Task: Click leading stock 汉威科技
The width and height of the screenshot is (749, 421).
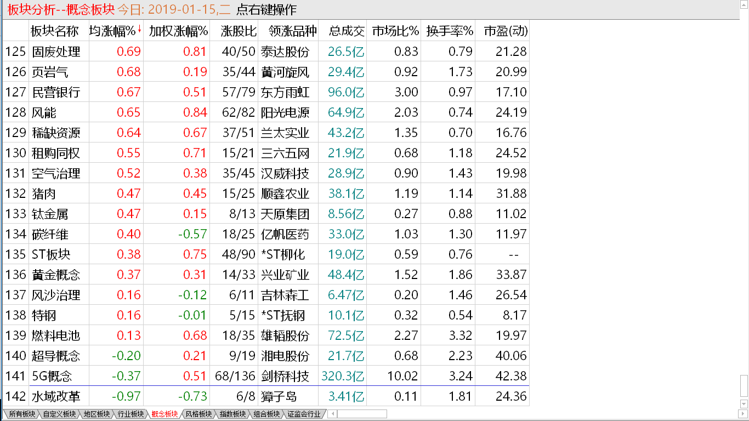Action: point(285,173)
